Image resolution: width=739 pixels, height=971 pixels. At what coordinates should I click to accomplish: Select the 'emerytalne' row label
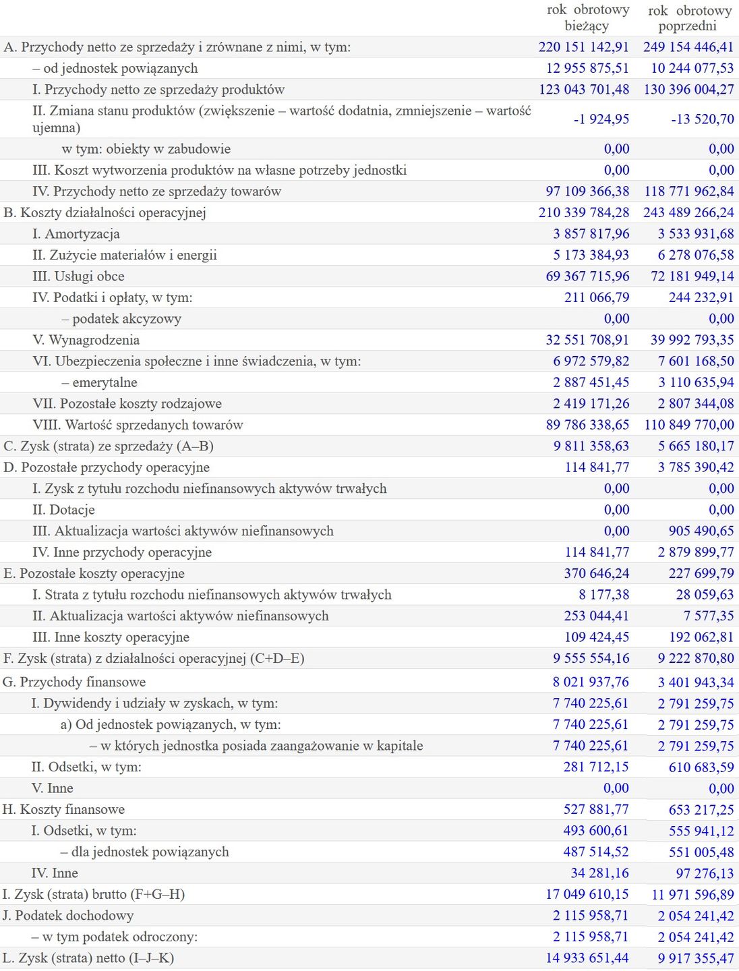pyautogui.click(x=100, y=382)
